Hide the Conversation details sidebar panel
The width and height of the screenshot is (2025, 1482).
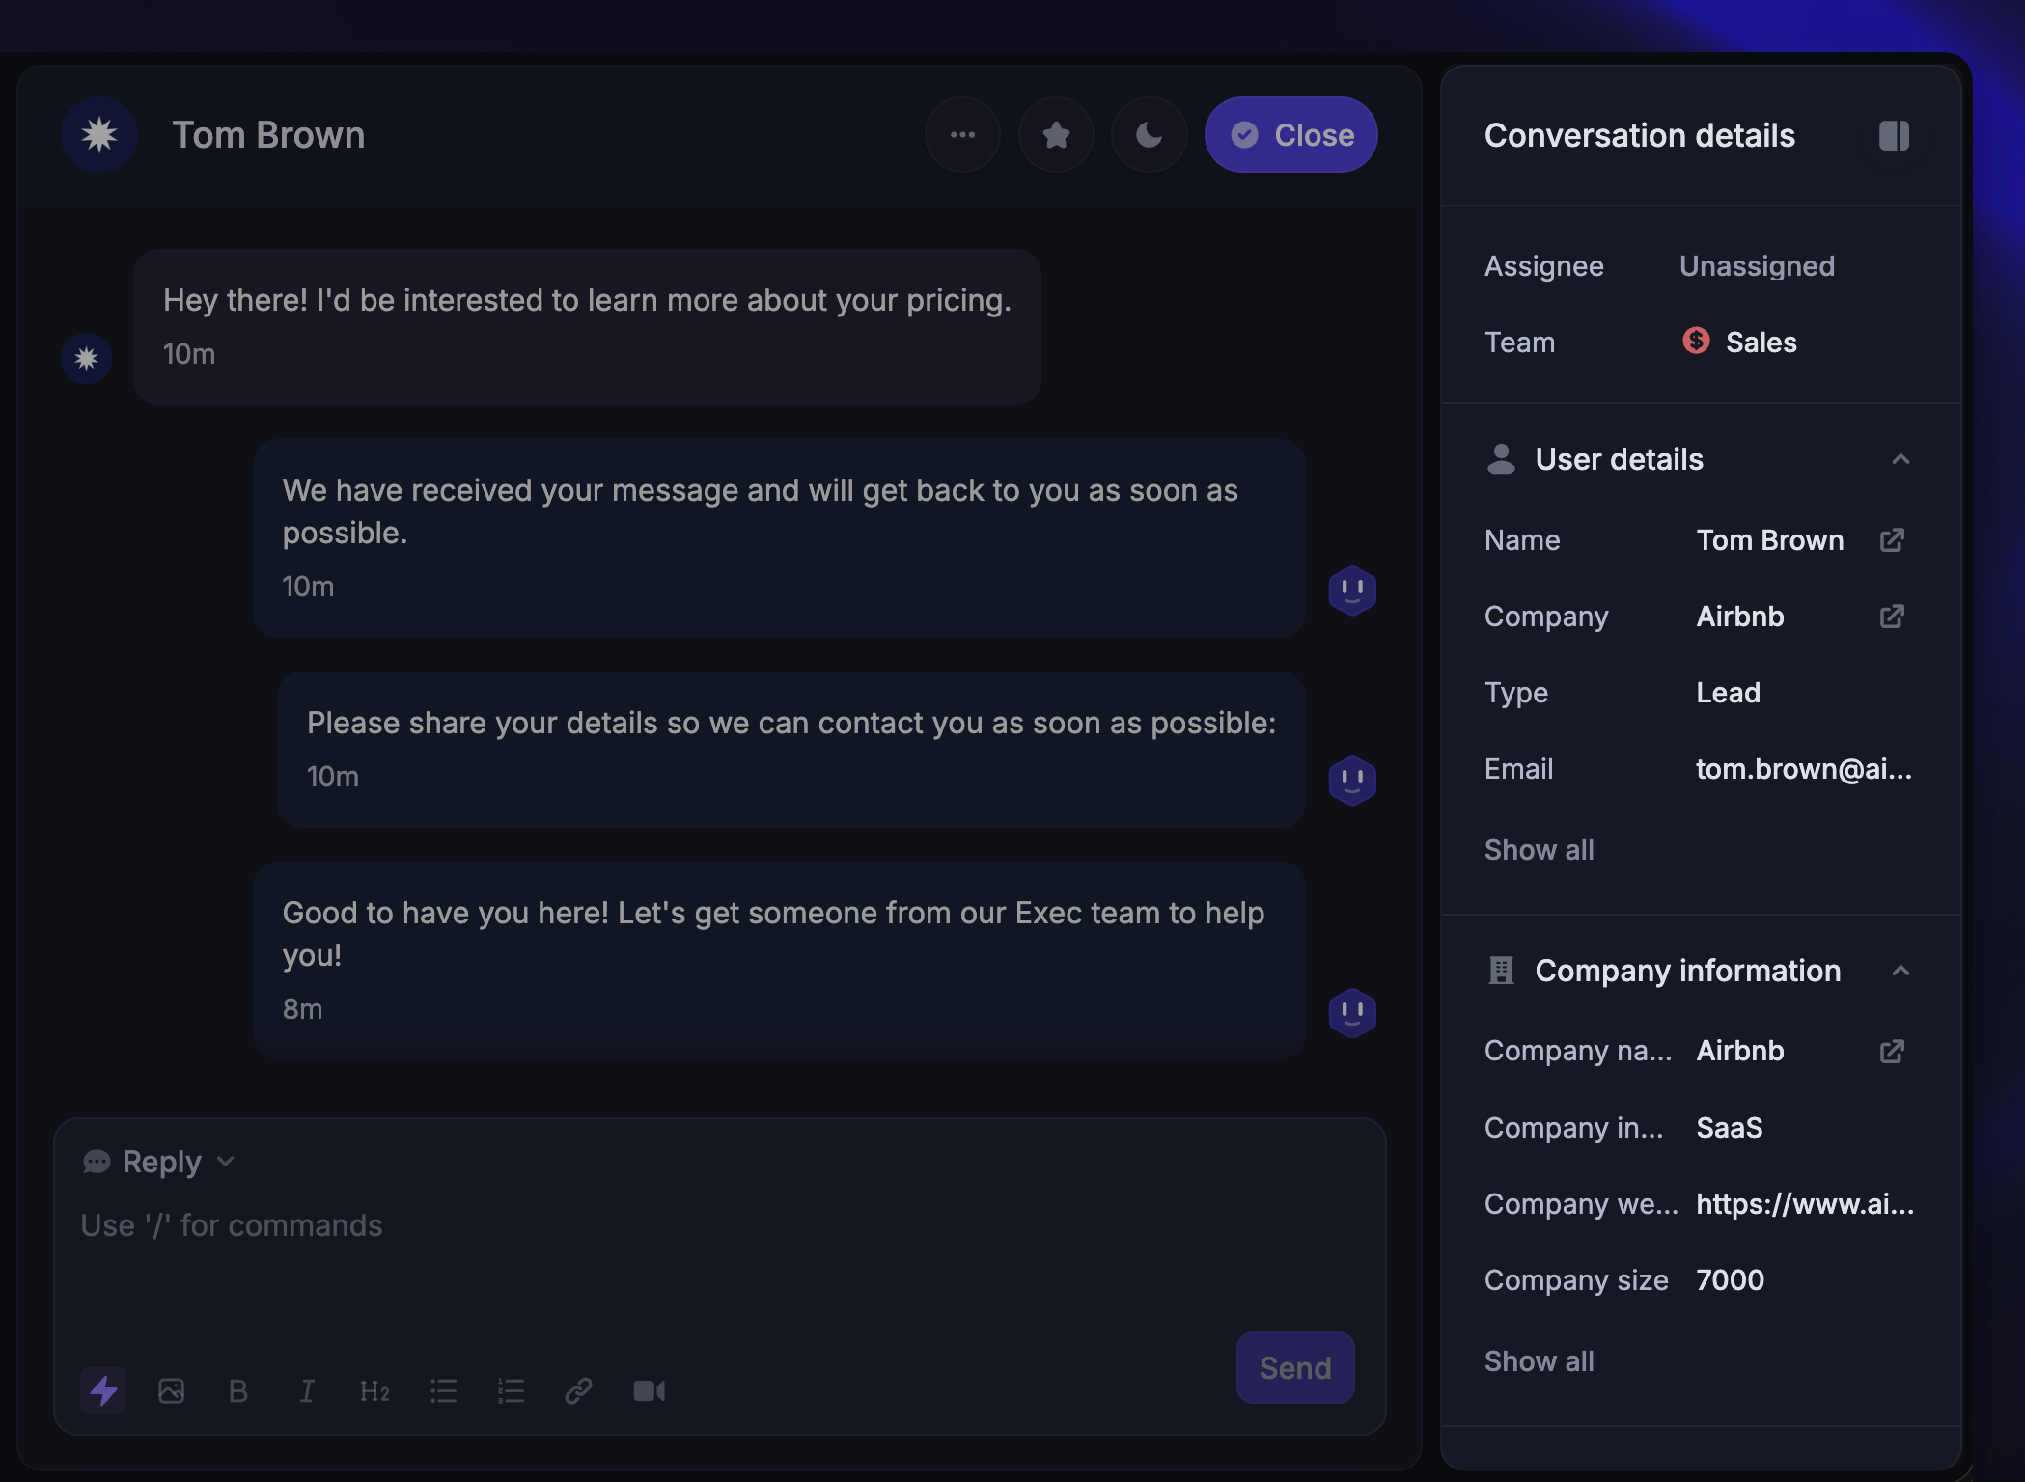[x=1894, y=135]
